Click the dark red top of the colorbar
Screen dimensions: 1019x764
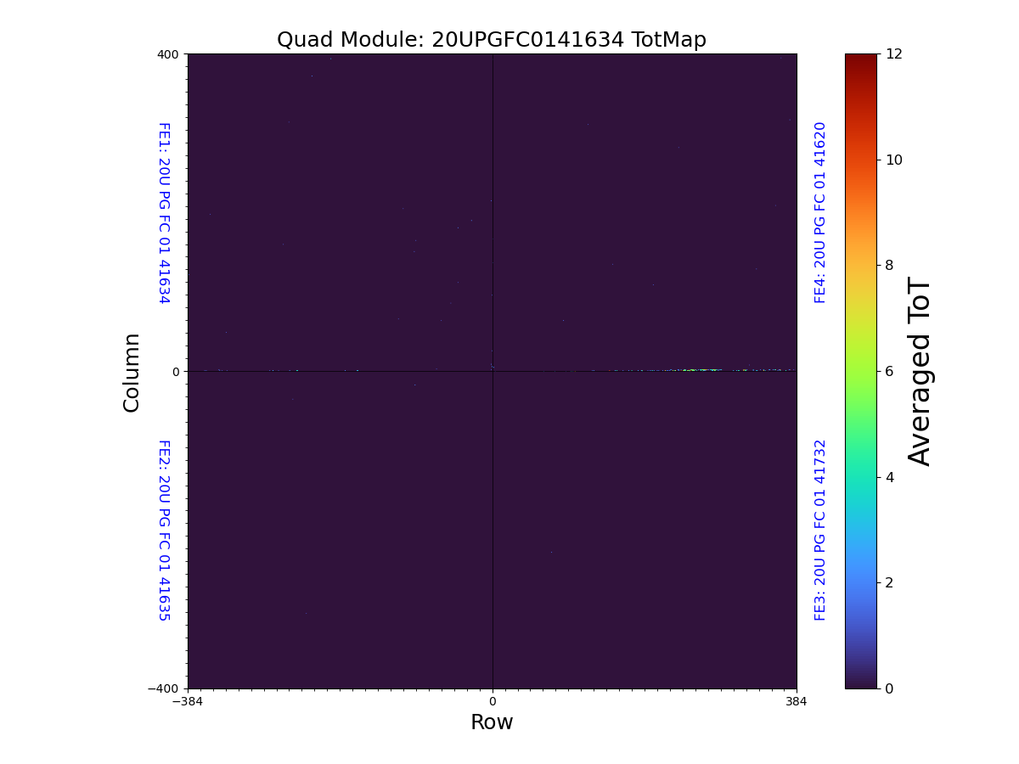click(x=860, y=58)
